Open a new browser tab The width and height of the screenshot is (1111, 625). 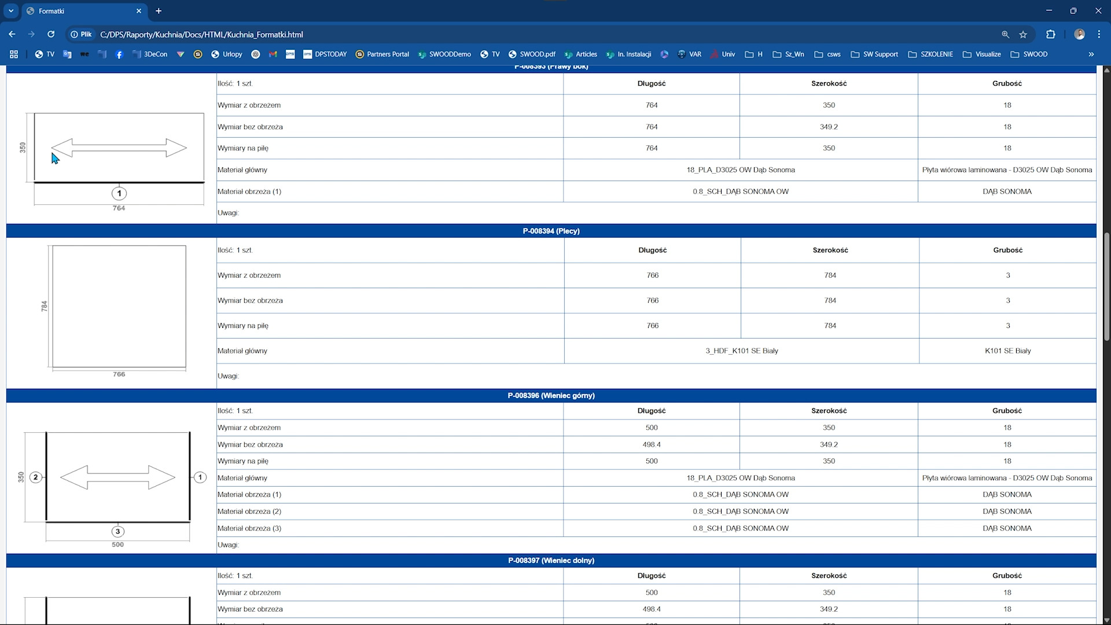click(x=159, y=10)
